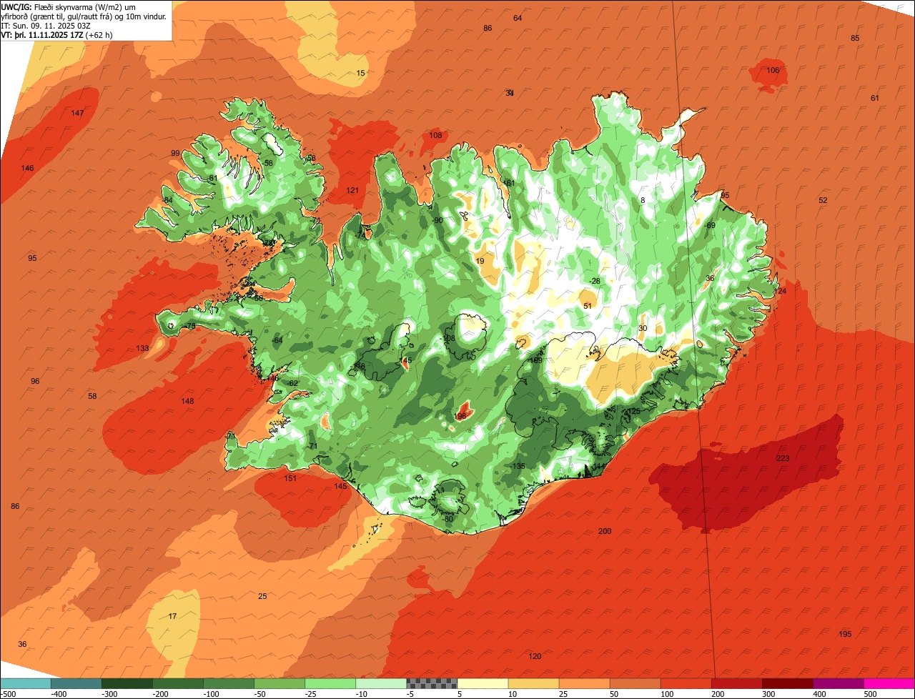This screenshot has width=915, height=699.
Task: Click the '75' value on the Snæfellsnes peninsula
Action: 191,326
